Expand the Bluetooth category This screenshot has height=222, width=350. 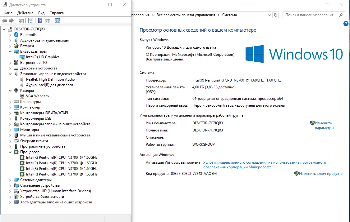10,35
